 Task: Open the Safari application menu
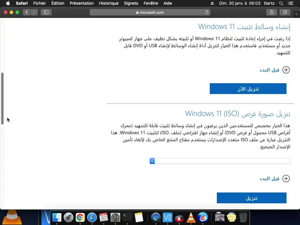tap(22, 3)
